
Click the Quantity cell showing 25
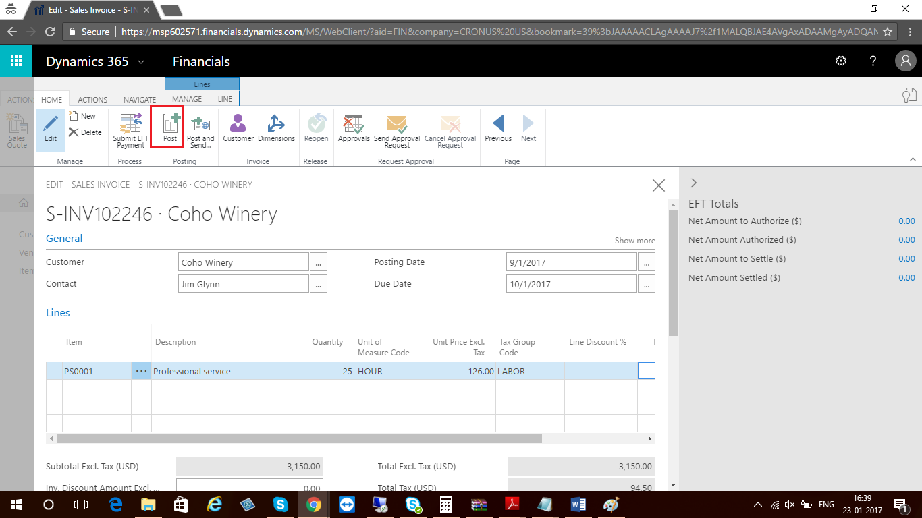pyautogui.click(x=318, y=371)
